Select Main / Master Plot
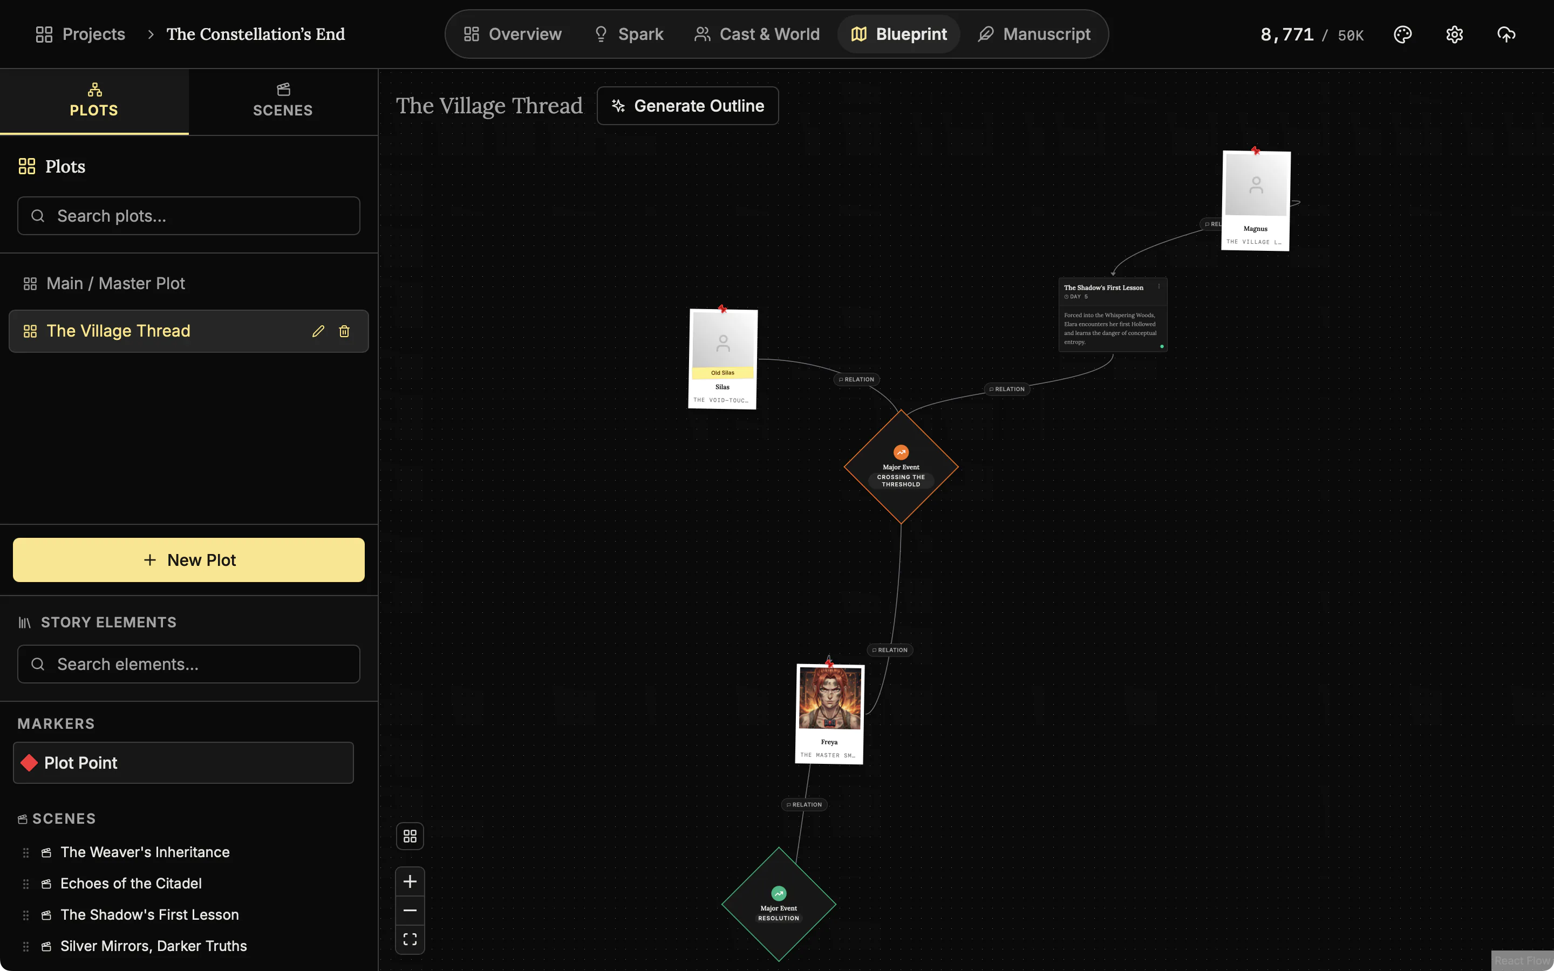 (189, 284)
